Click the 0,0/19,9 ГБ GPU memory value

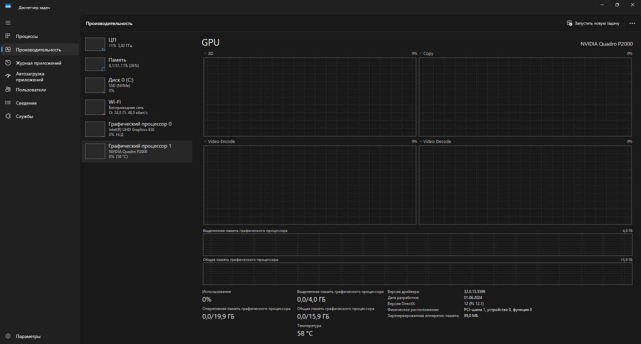click(x=218, y=316)
